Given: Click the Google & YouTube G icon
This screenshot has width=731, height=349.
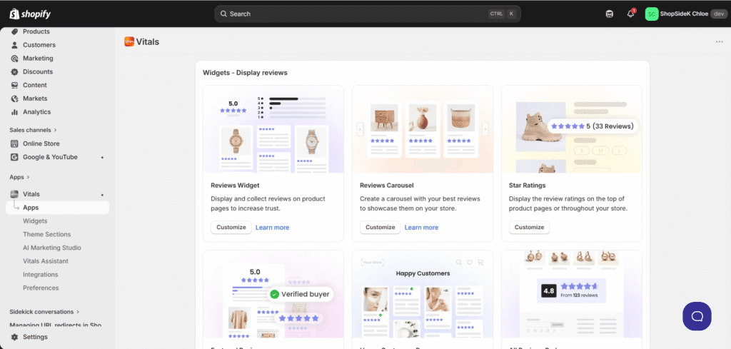Looking at the screenshot, I should [x=14, y=157].
